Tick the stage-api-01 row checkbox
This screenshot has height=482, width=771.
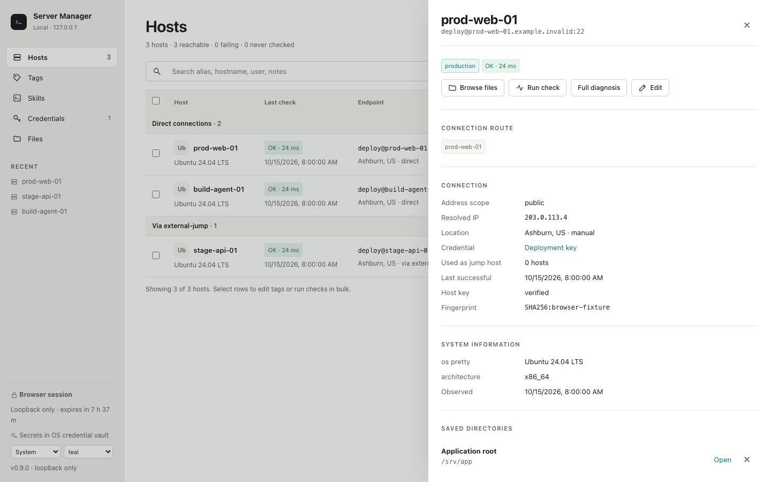[156, 255]
